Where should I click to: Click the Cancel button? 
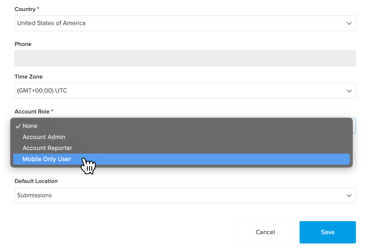click(265, 232)
